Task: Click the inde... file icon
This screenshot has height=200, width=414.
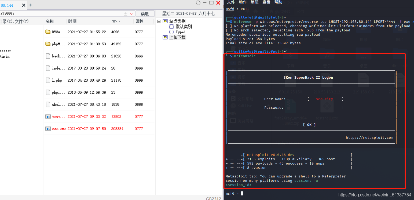Action: click(x=48, y=68)
